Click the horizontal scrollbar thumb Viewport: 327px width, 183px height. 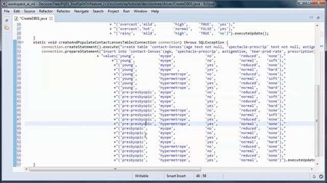pos(115,169)
